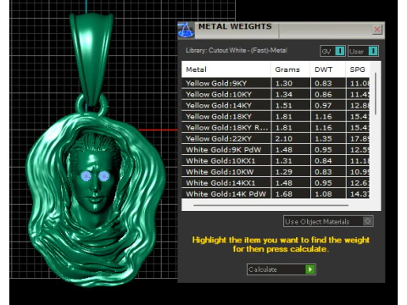The width and height of the screenshot is (407, 305).
Task: Select the left eye gemstone on model
Action: click(86, 176)
